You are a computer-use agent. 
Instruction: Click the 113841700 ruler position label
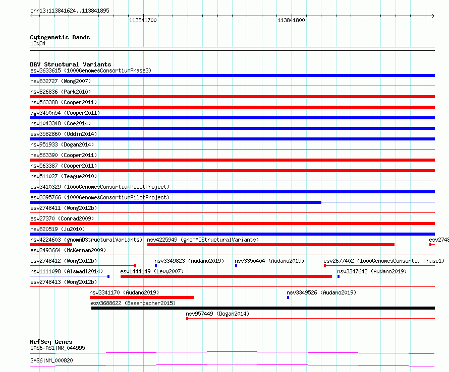[x=143, y=20]
